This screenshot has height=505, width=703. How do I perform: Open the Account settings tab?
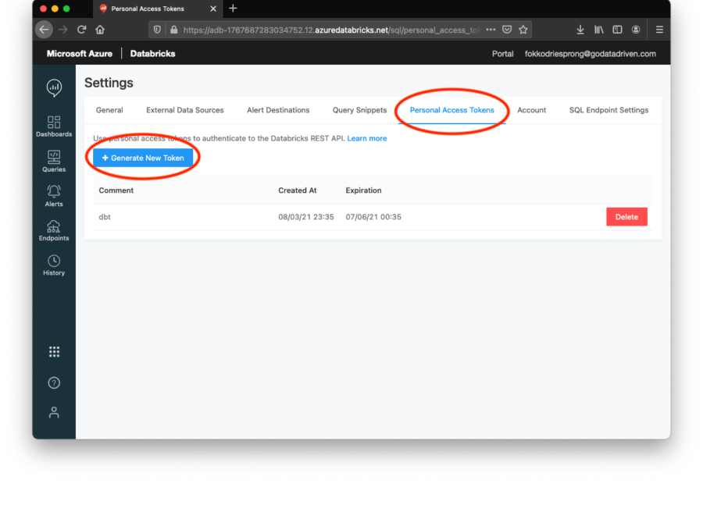tap(532, 110)
